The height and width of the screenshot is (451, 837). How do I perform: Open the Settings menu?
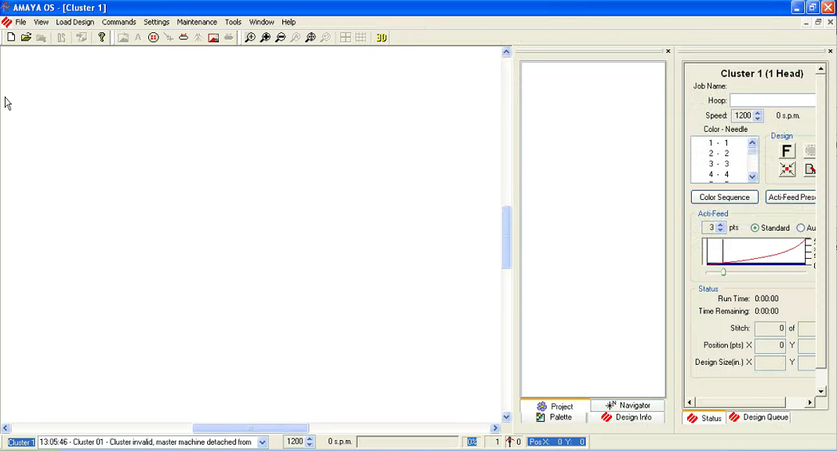pyautogui.click(x=156, y=23)
